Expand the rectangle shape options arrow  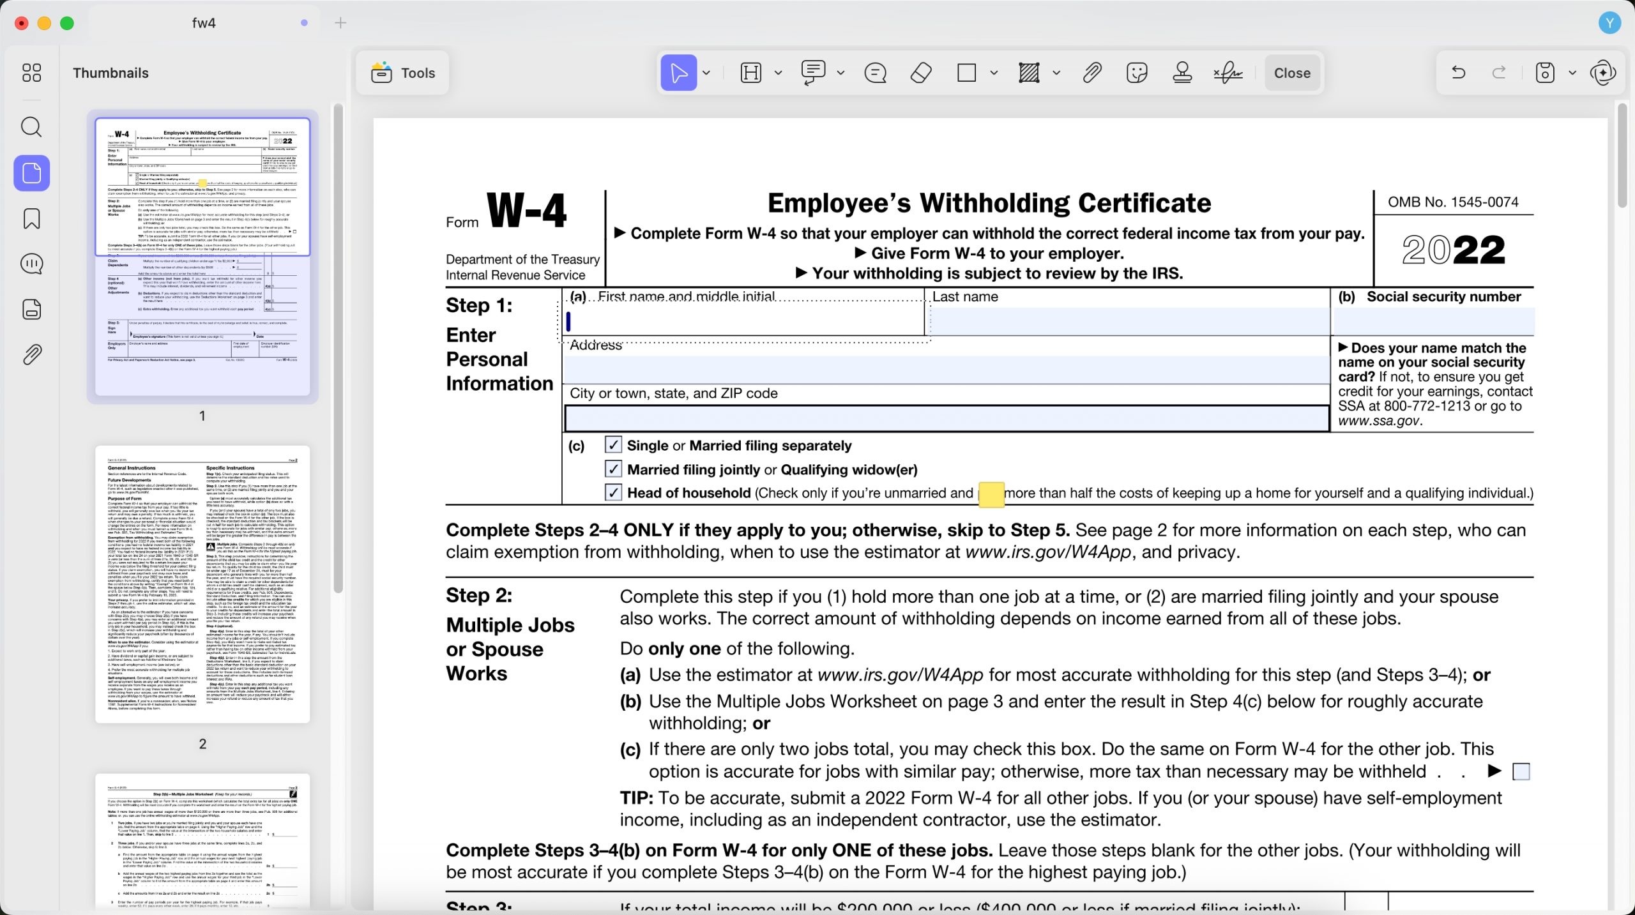[994, 73]
